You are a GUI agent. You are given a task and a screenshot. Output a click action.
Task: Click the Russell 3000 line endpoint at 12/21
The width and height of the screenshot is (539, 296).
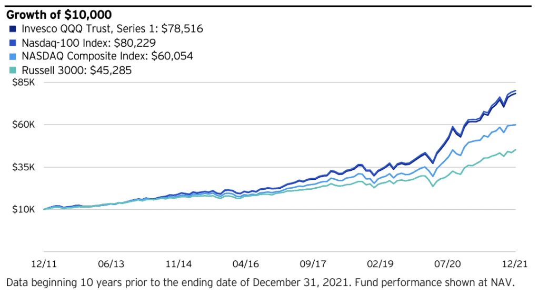pyautogui.click(x=515, y=150)
